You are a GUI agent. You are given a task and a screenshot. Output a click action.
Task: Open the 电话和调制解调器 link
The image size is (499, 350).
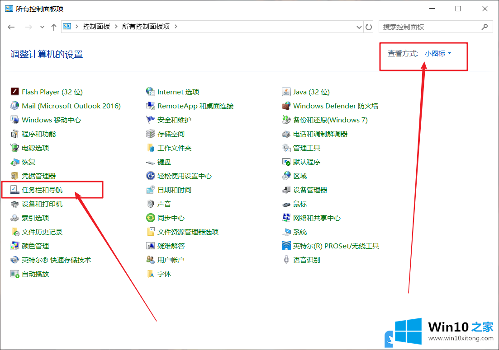pos(320,134)
